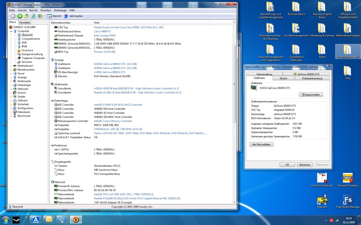Open the Bericht menu in menu bar

(33, 10)
